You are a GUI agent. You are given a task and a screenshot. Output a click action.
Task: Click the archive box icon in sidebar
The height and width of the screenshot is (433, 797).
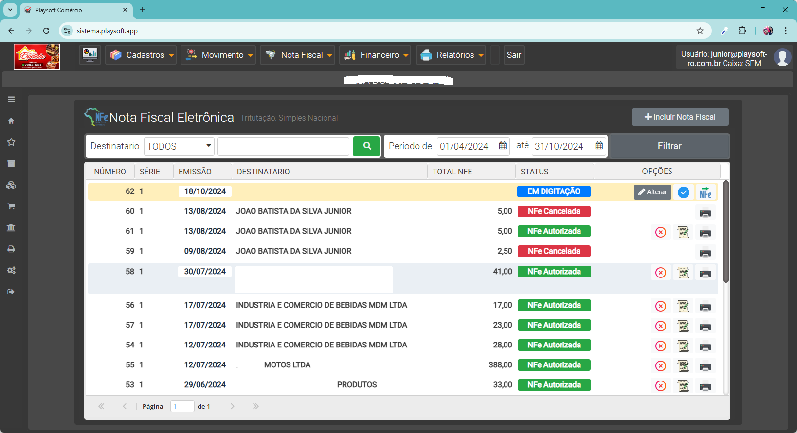click(11, 163)
